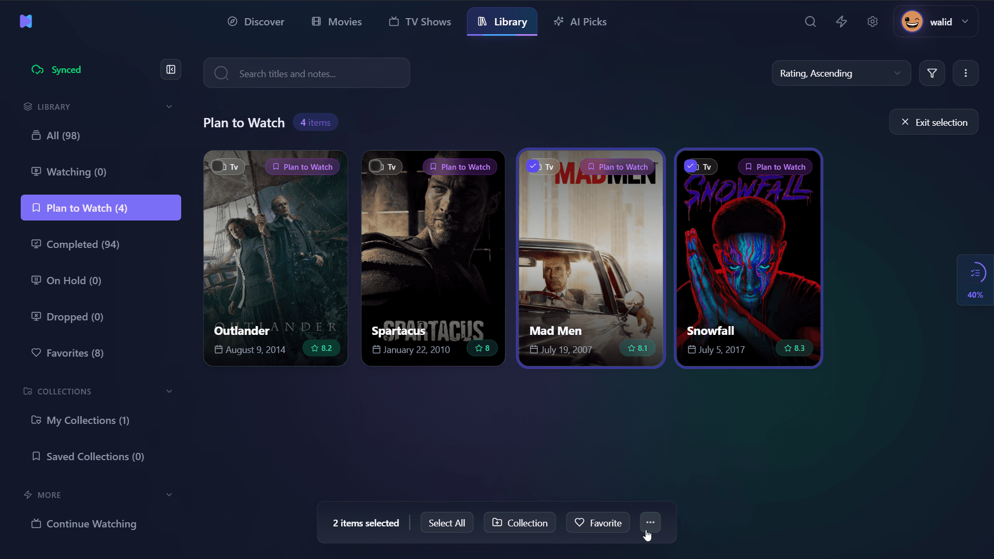Open the Dropped (0) list
The width and height of the screenshot is (994, 559).
pyautogui.click(x=101, y=317)
